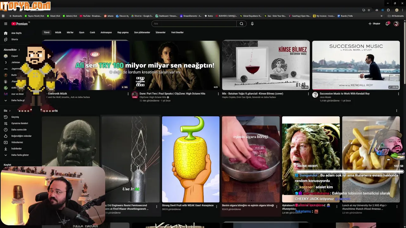Open the Strong Devil Fruit short thumbnail
Screen dimensions: 406x228
pyautogui.click(x=191, y=159)
